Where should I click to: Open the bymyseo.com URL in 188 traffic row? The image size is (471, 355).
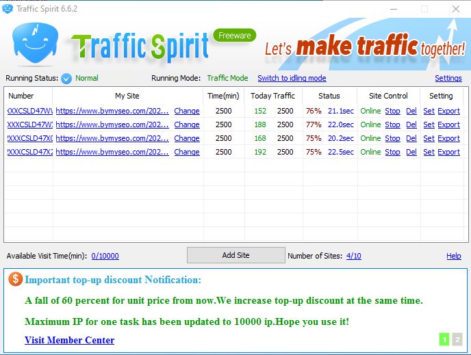112,124
